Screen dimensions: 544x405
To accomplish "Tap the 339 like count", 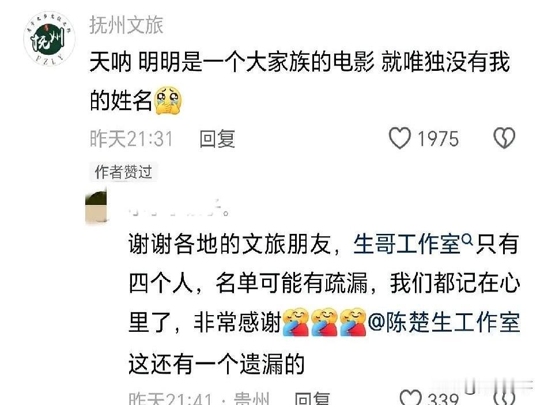I will click(x=443, y=399).
